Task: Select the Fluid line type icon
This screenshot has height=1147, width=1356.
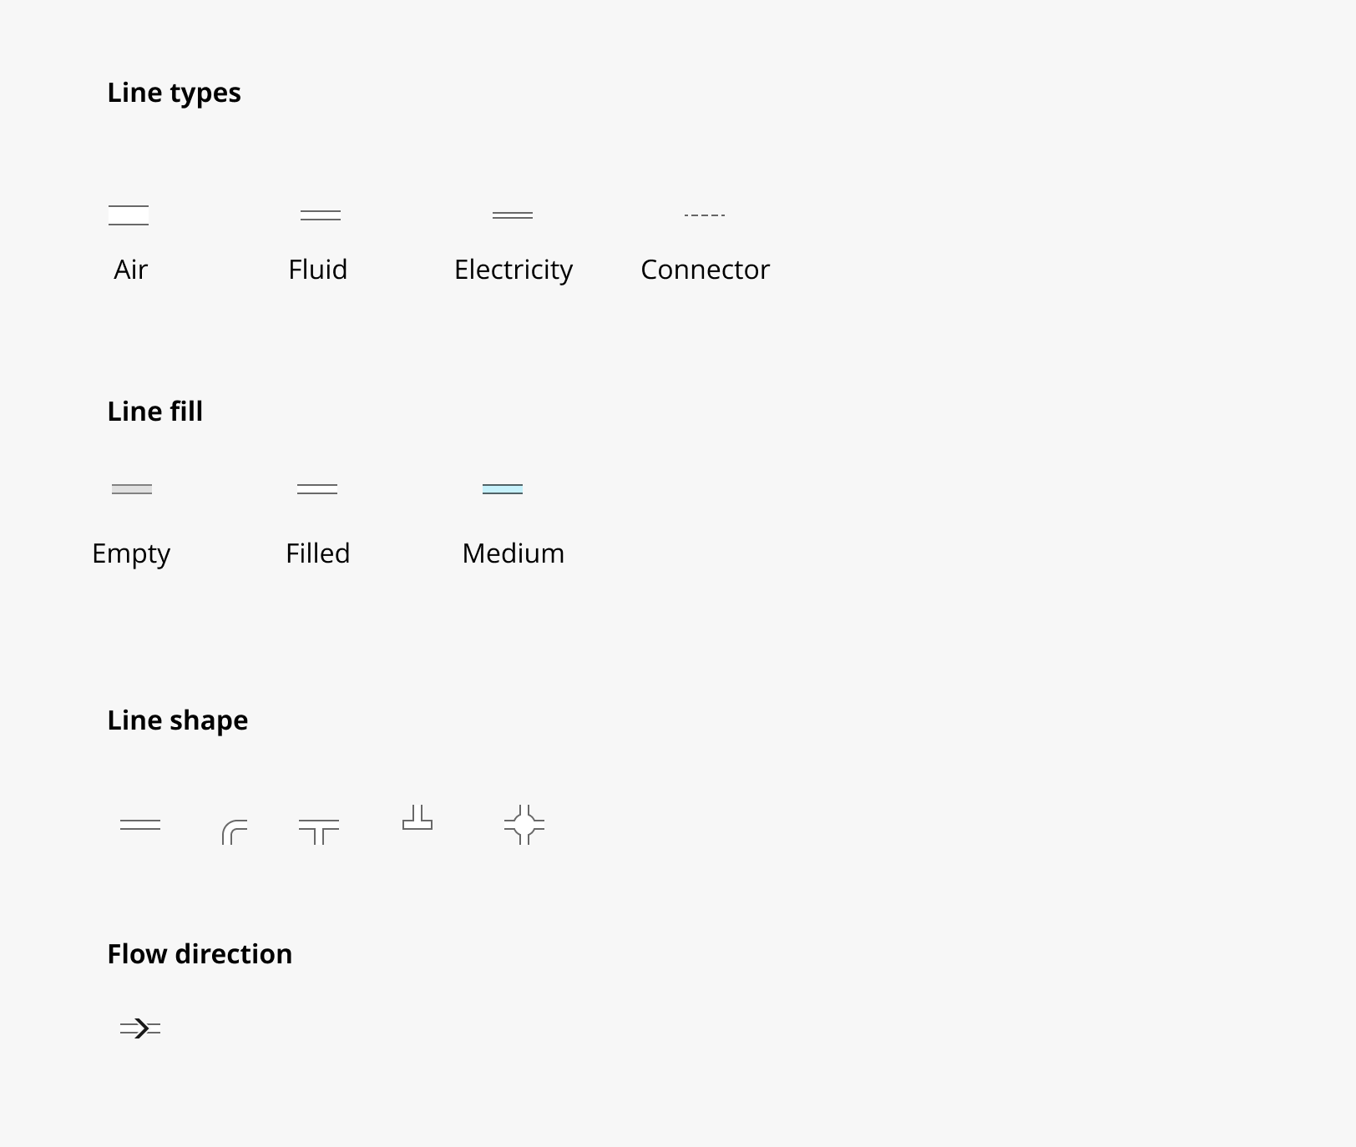Action: coord(321,215)
